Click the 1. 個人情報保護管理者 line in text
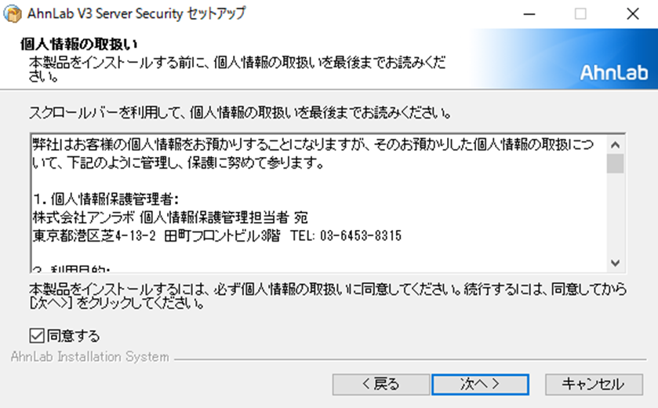Screen dimensions: 658x408 pyautogui.click(x=106, y=199)
